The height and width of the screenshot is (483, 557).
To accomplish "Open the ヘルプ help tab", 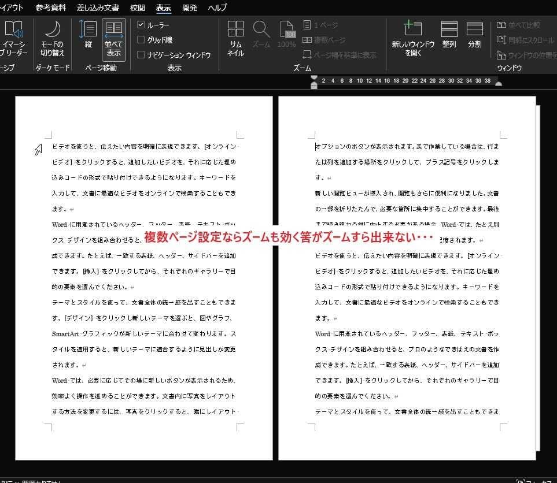I will coord(217,8).
